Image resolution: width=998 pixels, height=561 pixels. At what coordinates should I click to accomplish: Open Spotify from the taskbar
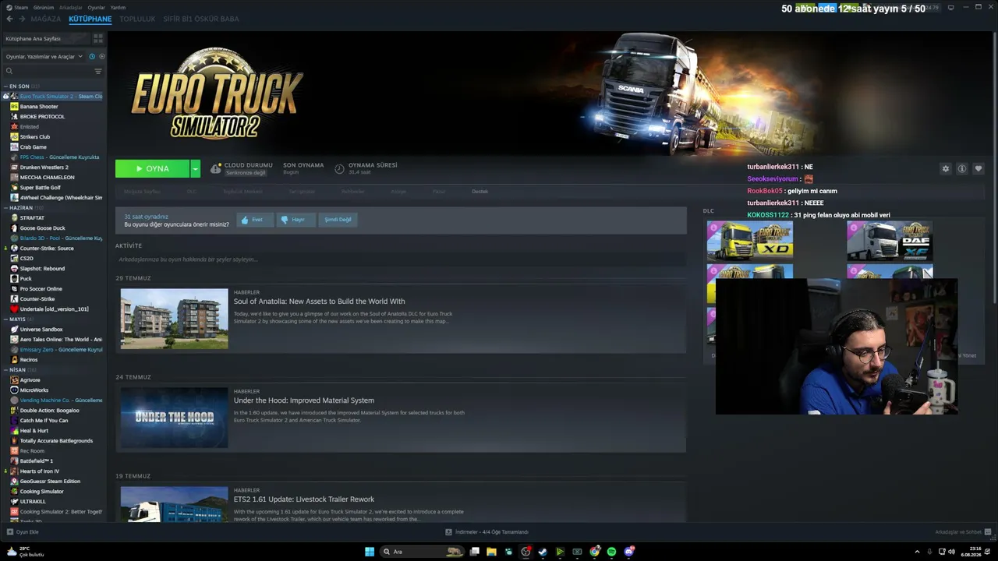click(x=611, y=552)
